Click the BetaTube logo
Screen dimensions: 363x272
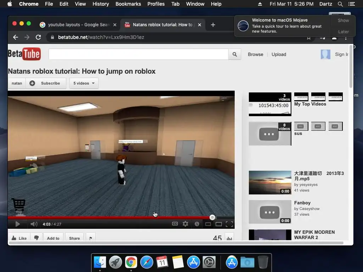[x=24, y=54]
